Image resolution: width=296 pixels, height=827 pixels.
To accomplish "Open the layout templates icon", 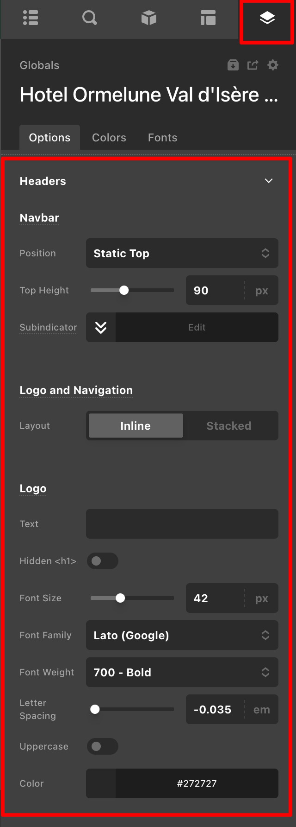I will (208, 19).
